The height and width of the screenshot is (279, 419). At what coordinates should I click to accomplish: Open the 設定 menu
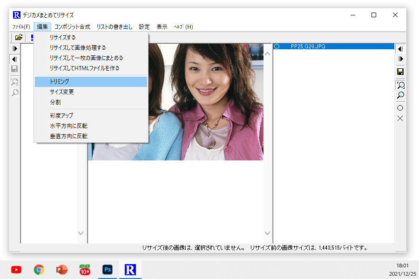coord(144,27)
